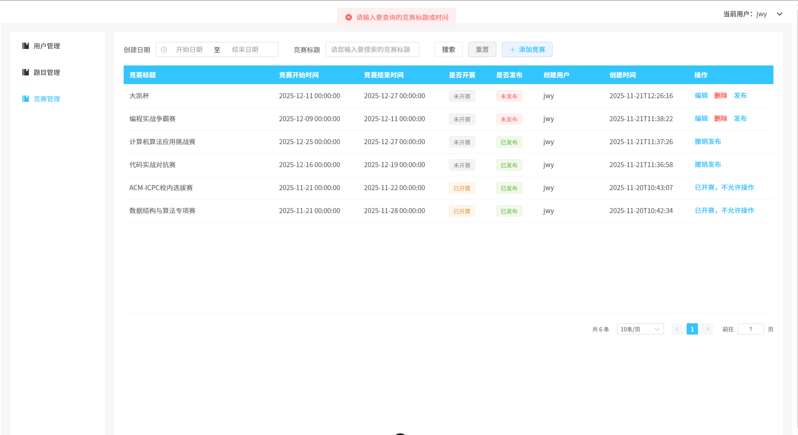Open 用户管理 menu item
Screen dimensions: 798x435
pos(47,46)
